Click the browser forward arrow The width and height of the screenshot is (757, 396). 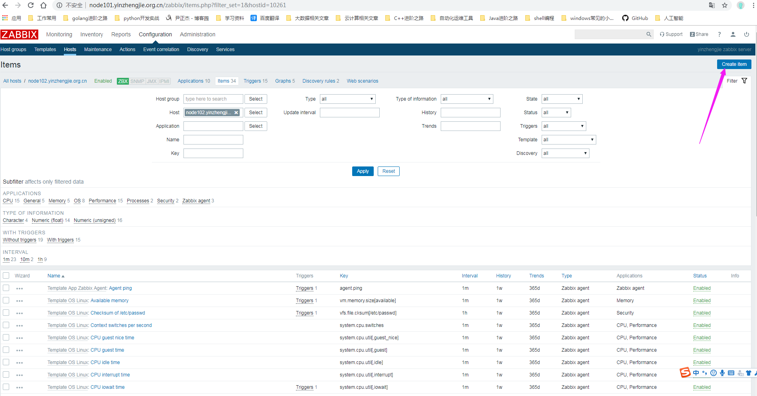point(18,5)
